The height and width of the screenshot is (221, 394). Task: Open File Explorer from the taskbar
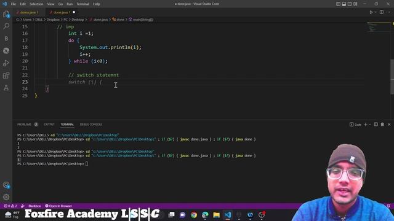click(x=216, y=215)
